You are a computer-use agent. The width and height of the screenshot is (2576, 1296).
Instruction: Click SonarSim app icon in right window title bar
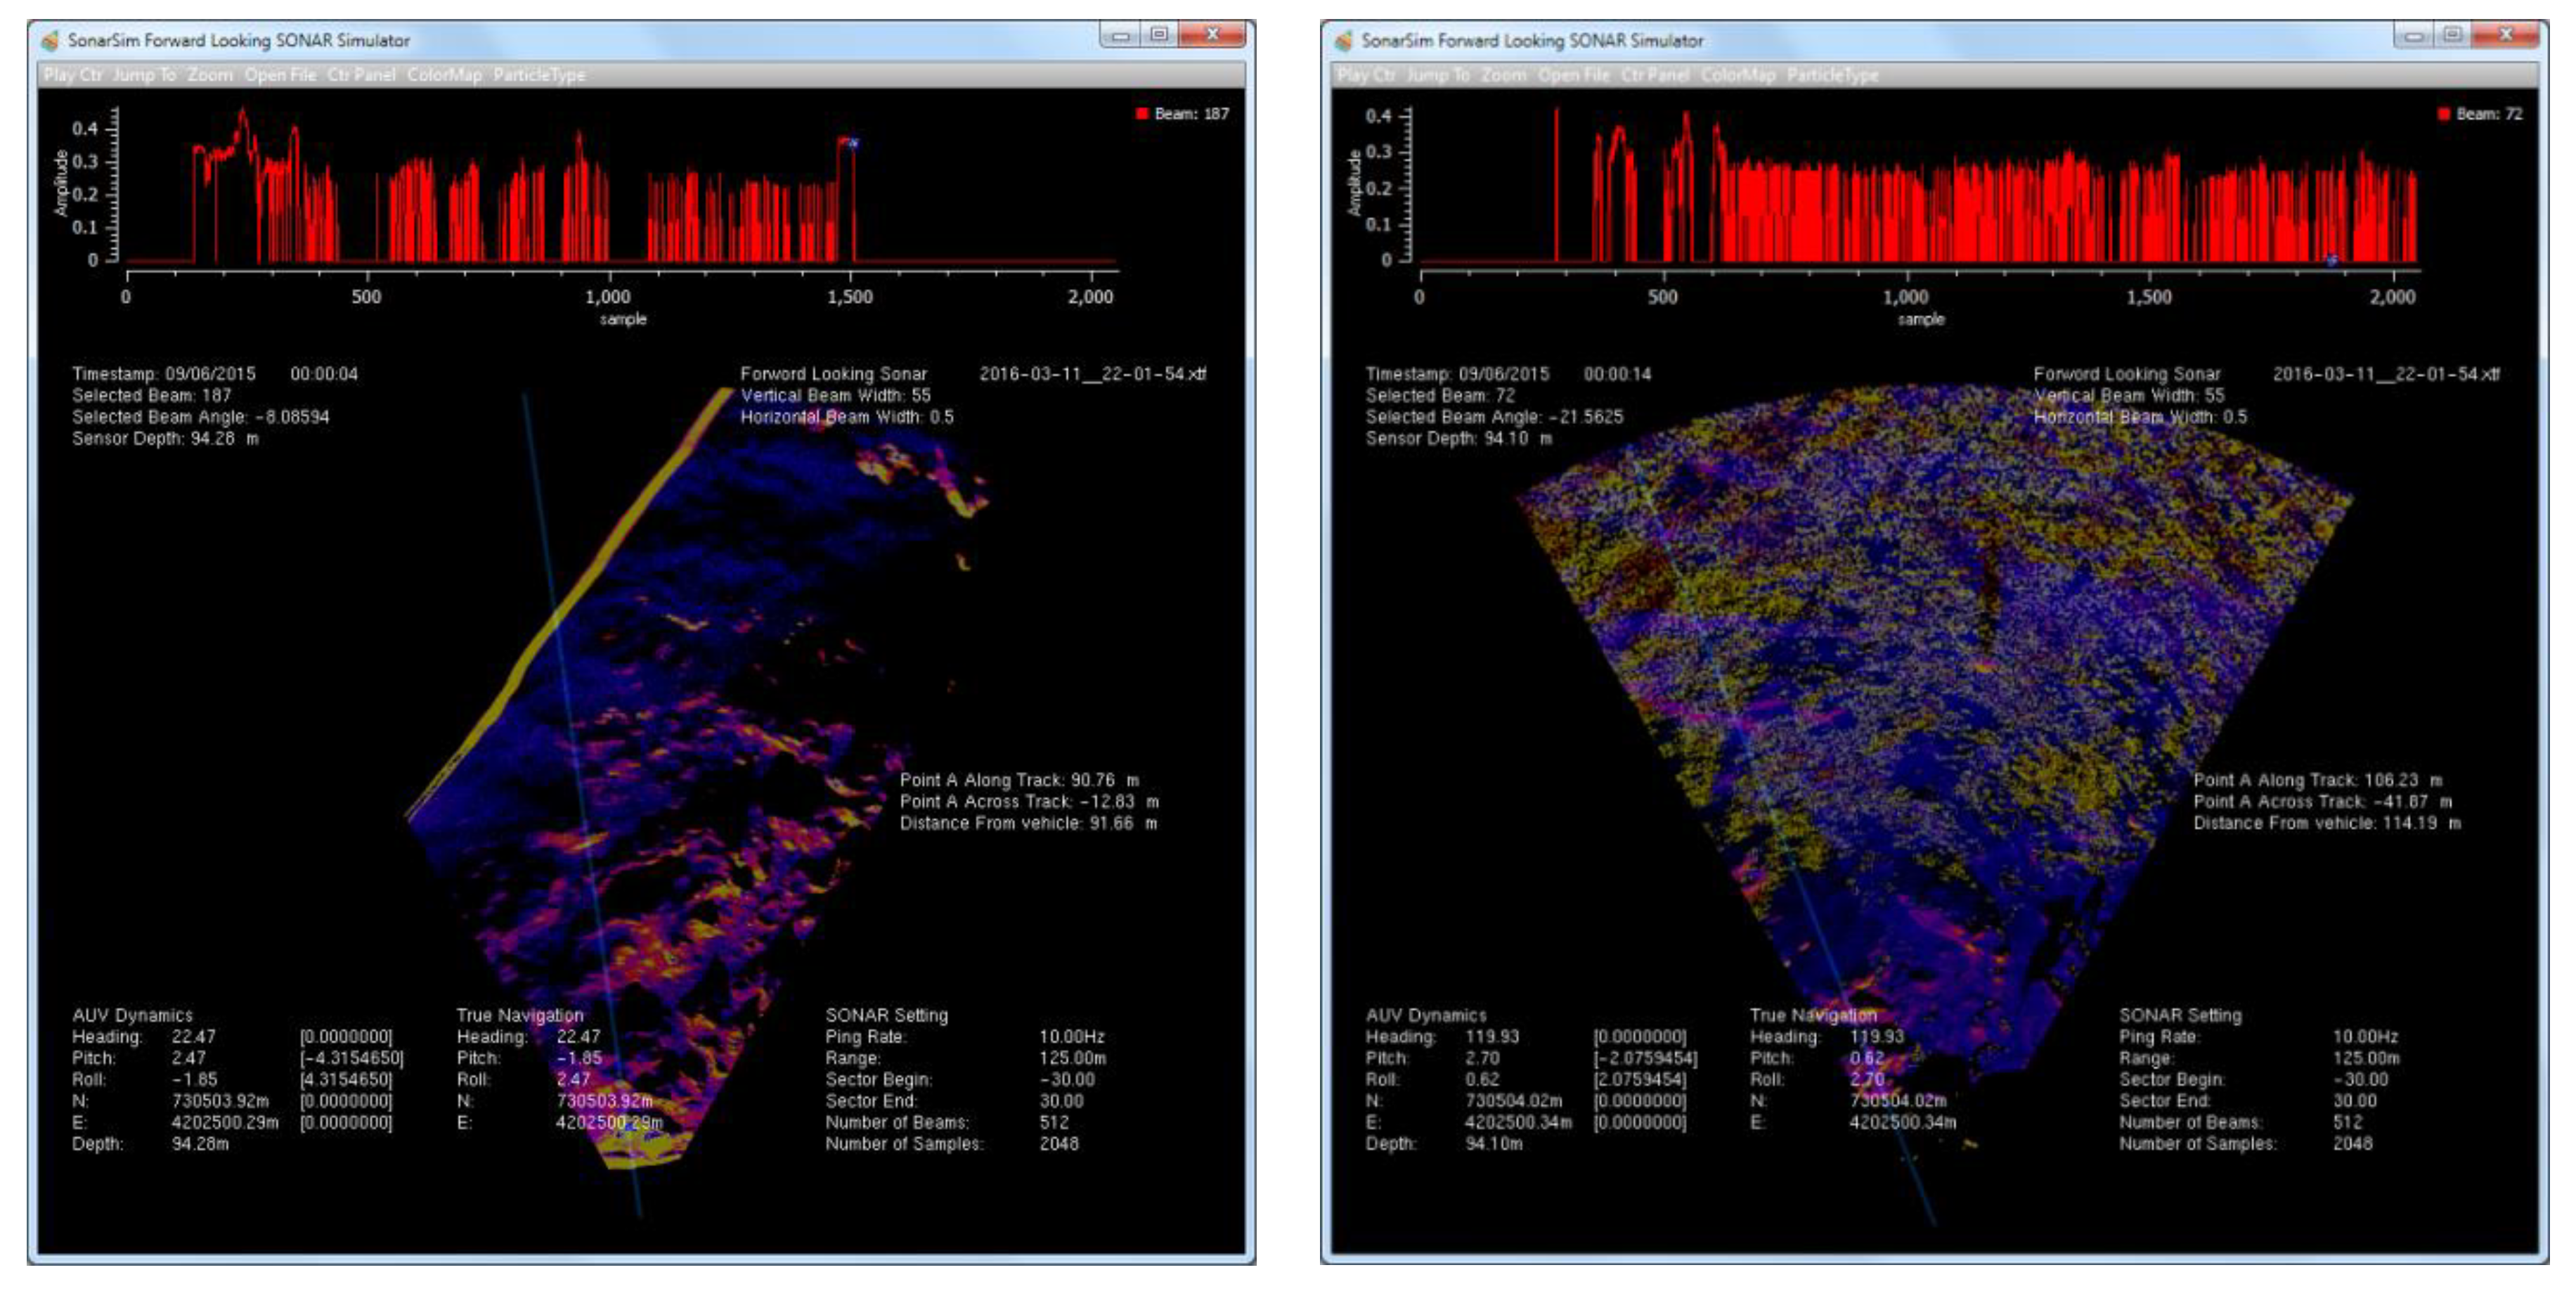pos(1344,41)
